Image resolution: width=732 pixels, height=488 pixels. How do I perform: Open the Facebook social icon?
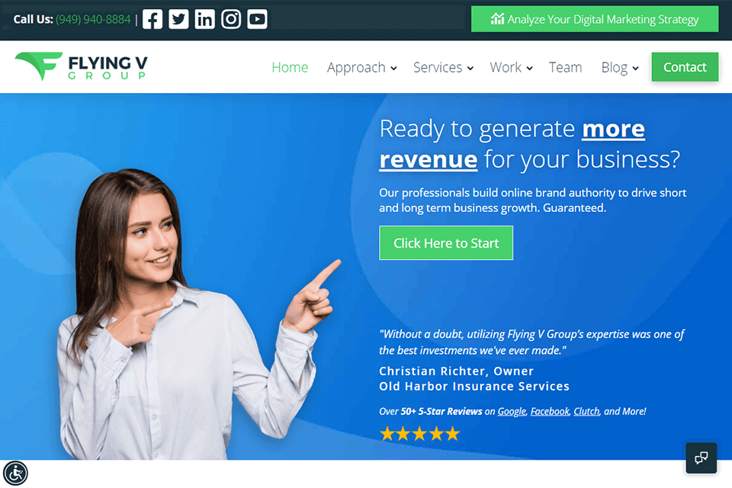152,19
